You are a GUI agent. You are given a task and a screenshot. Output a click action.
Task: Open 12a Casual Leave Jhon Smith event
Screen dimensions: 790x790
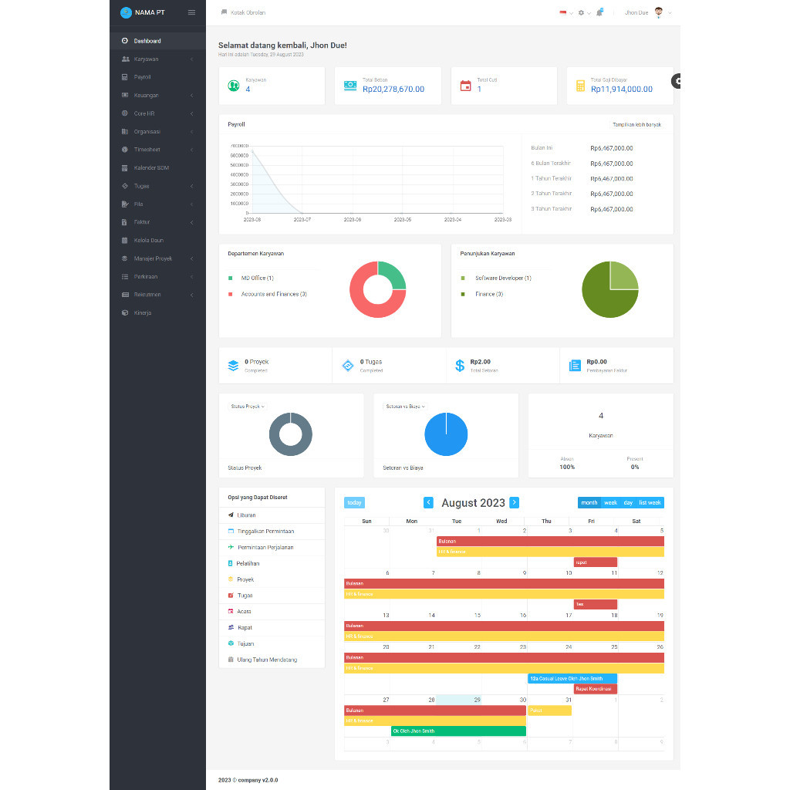(x=572, y=679)
